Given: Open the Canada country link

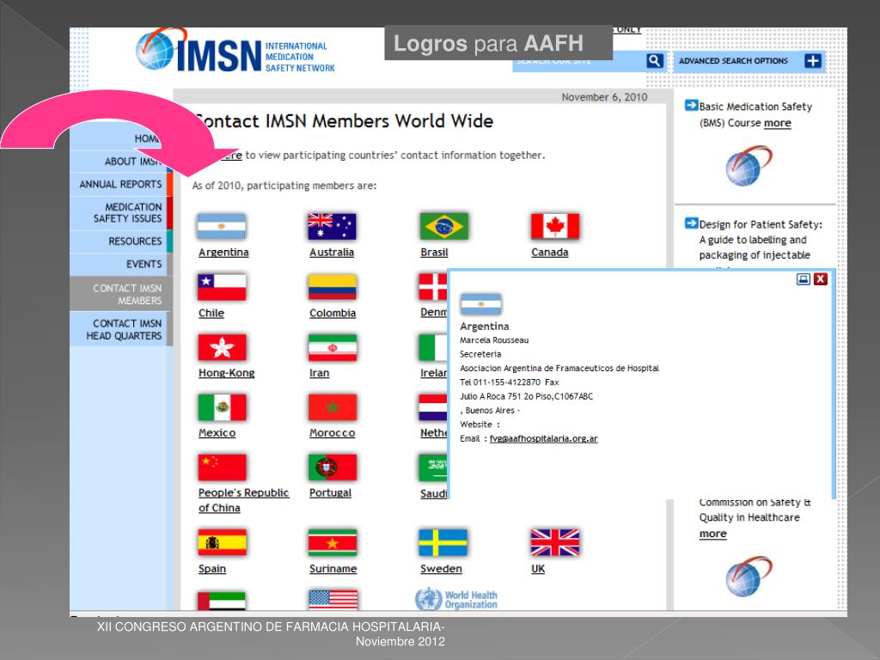Looking at the screenshot, I should [x=550, y=253].
